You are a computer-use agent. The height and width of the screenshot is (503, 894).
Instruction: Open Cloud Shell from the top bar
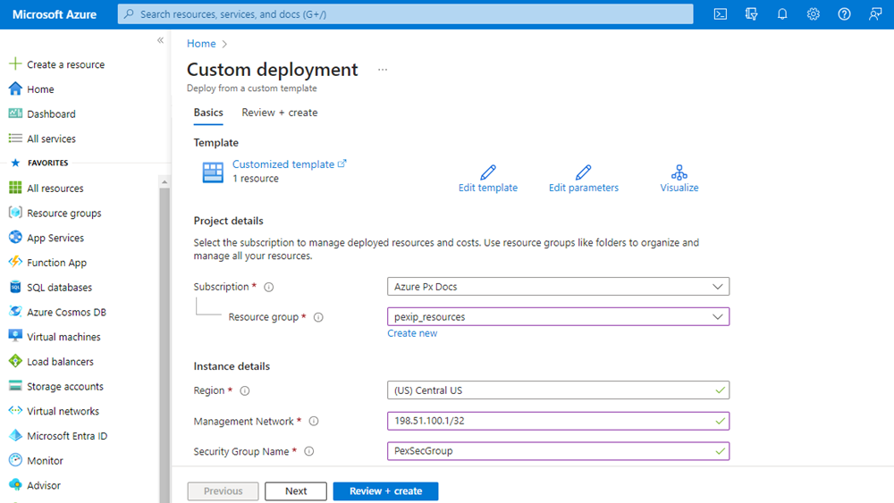click(720, 14)
